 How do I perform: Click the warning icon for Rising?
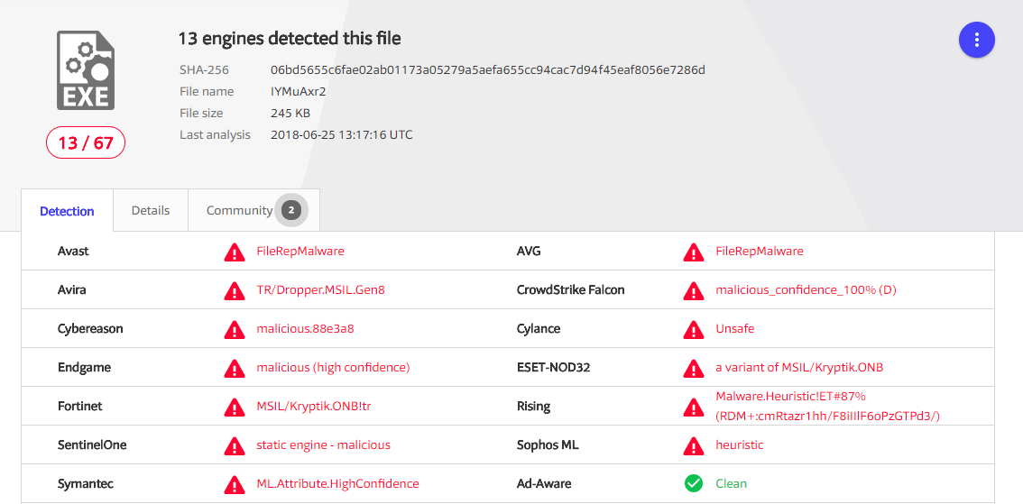tap(694, 408)
